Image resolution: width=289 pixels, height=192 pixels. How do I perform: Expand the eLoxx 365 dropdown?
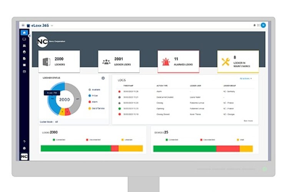point(52,25)
